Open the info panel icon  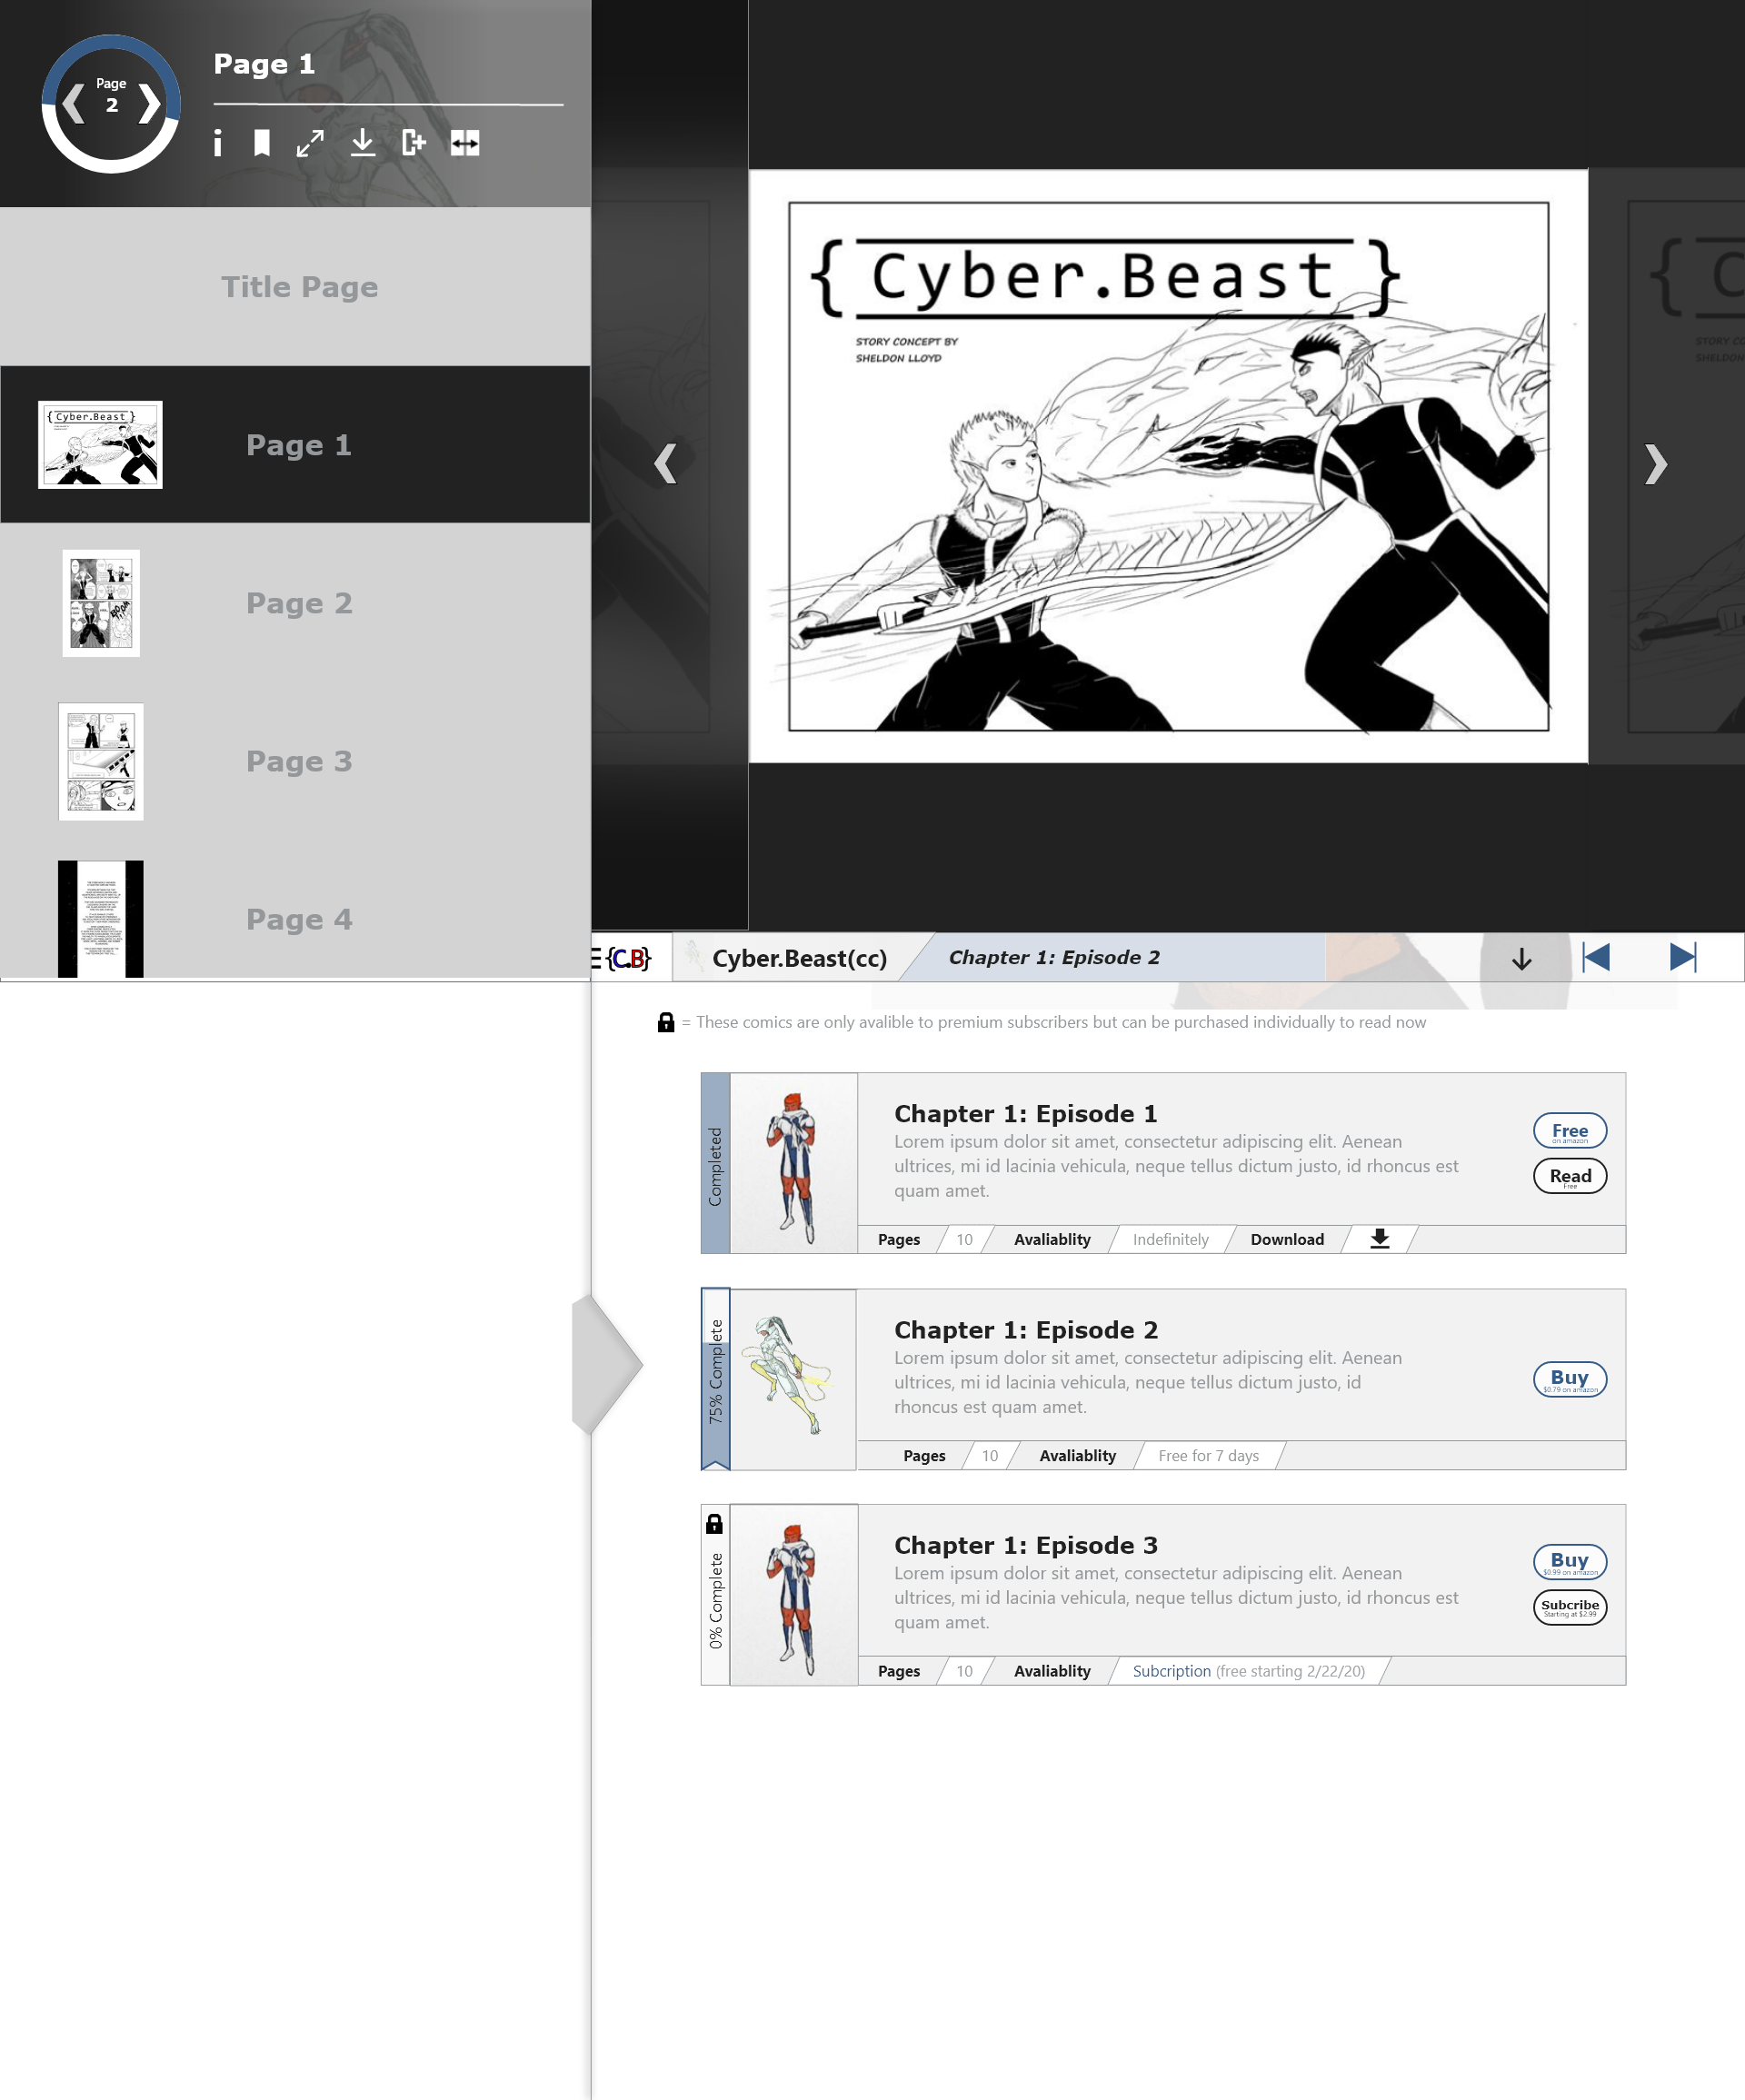pyautogui.click(x=218, y=144)
